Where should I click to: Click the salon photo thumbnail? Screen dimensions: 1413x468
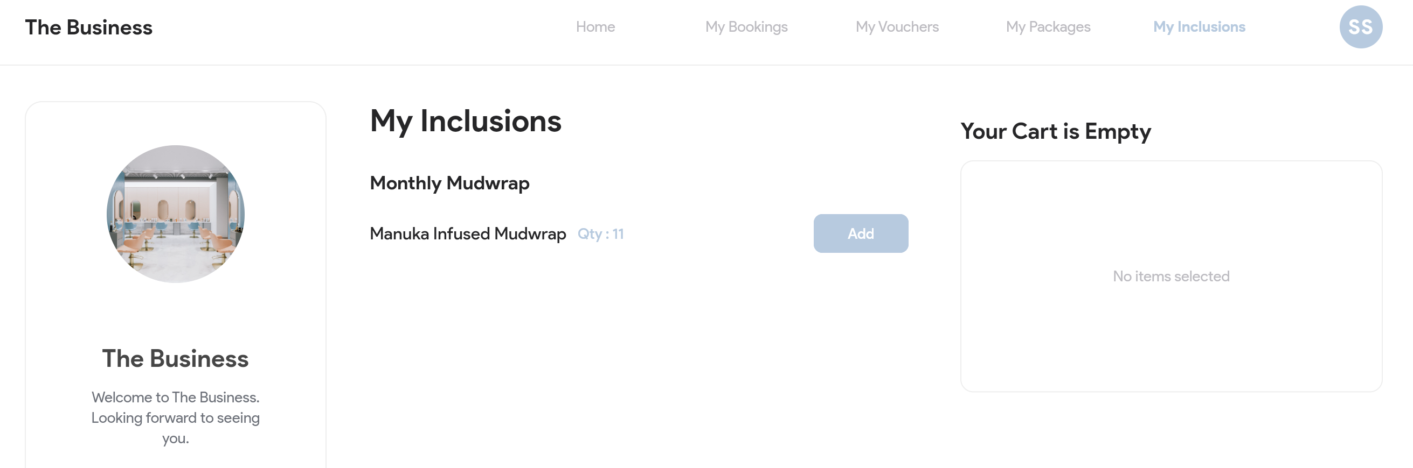pos(176,214)
